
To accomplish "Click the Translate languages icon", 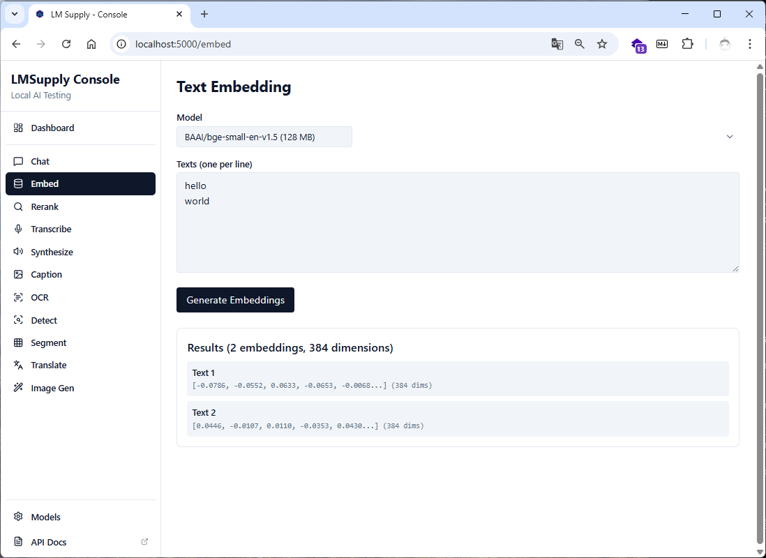I will pyautogui.click(x=18, y=365).
